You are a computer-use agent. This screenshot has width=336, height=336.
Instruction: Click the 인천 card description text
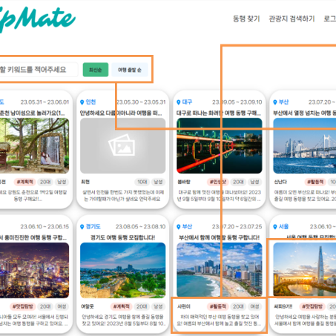[123, 196]
